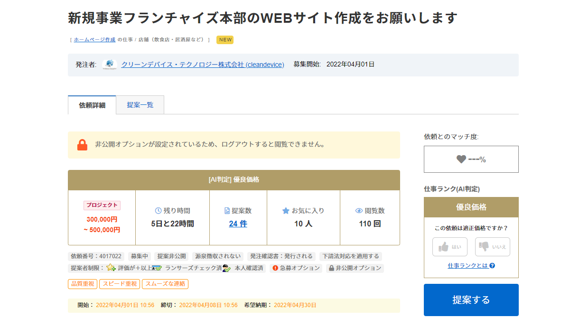Click the blue star お気に入り icon
561x318 pixels.
pos(286,211)
